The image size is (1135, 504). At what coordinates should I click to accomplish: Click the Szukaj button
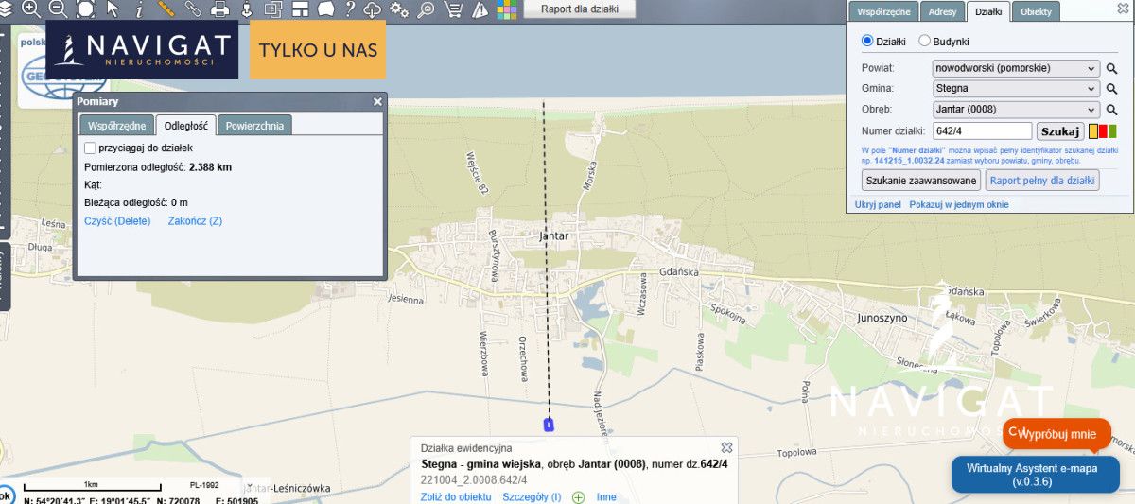pos(1059,131)
